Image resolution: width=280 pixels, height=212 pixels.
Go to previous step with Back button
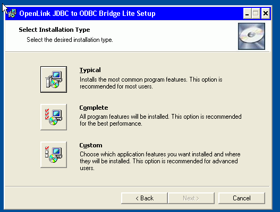pyautogui.click(x=145, y=198)
